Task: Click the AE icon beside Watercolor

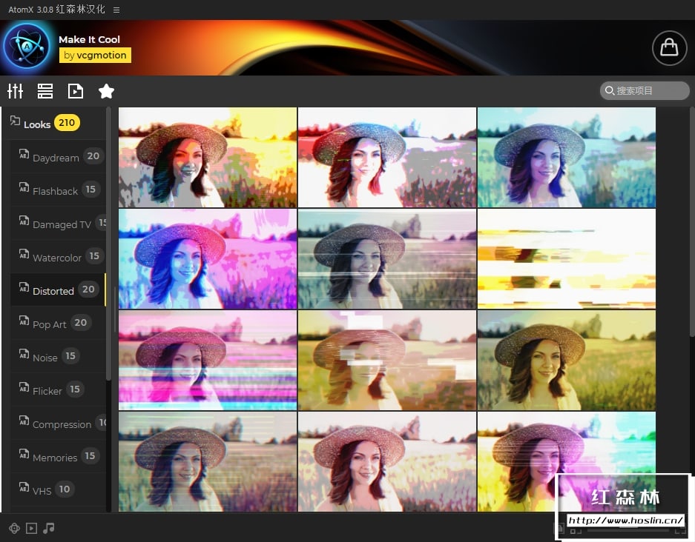Action: click(24, 254)
